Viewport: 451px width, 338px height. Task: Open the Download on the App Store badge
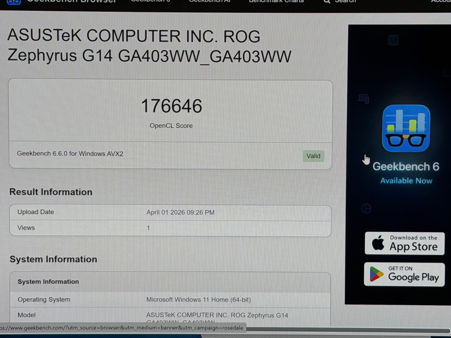(x=404, y=243)
